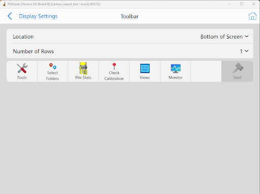
Task: Open the Monitor icon
Action: [176, 68]
